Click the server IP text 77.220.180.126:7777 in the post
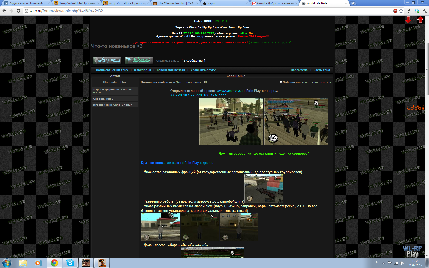This screenshot has height=268, width=429. pos(198,95)
